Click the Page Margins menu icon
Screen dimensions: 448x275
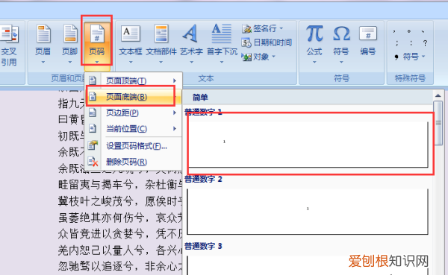[x=93, y=113]
